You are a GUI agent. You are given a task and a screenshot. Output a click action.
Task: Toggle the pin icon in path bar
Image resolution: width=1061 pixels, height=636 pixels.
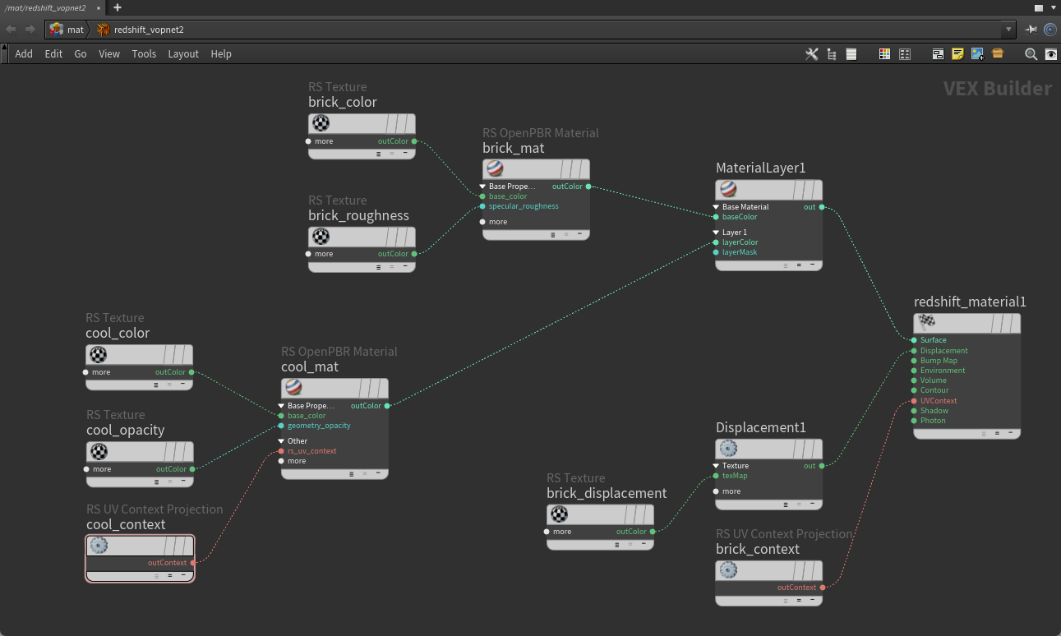[x=1031, y=30]
